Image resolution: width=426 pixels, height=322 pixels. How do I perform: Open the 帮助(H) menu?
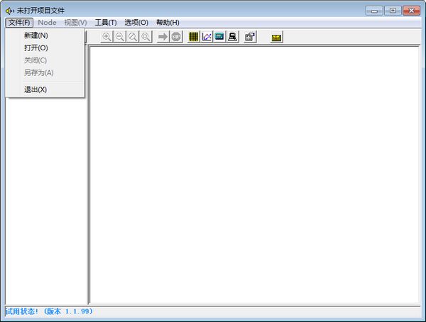[x=168, y=23]
